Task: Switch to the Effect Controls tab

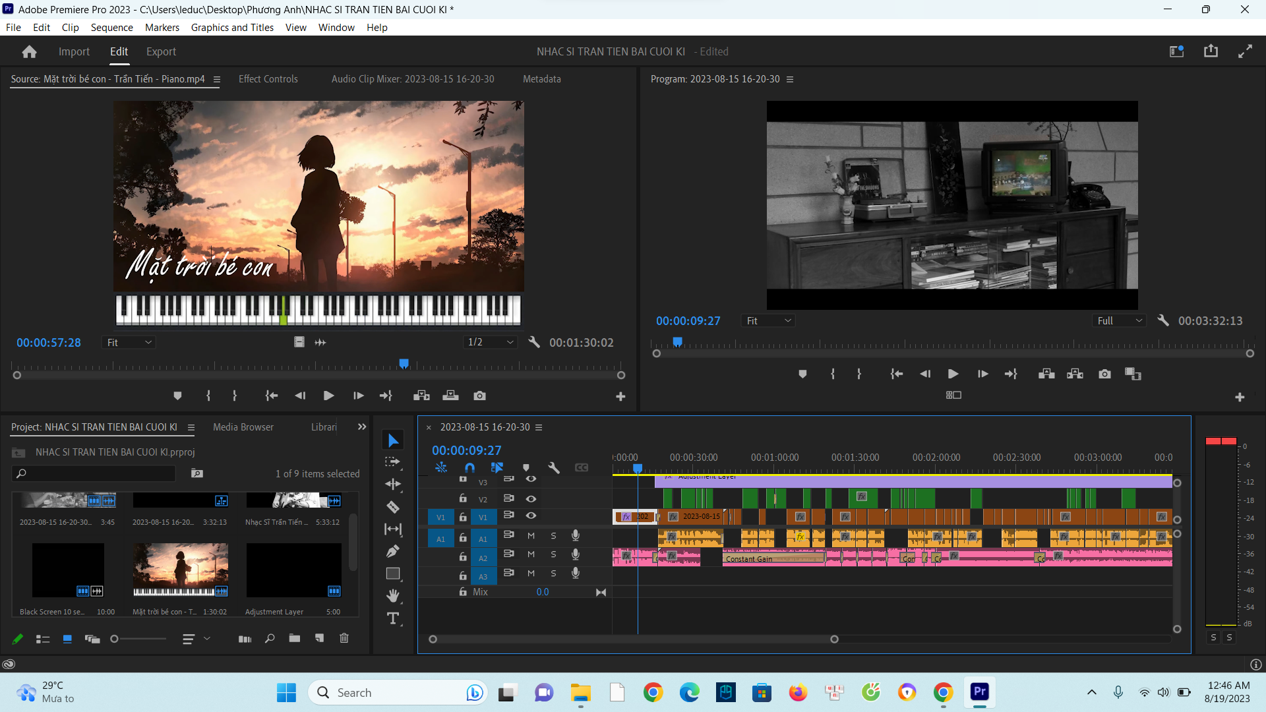Action: [268, 78]
